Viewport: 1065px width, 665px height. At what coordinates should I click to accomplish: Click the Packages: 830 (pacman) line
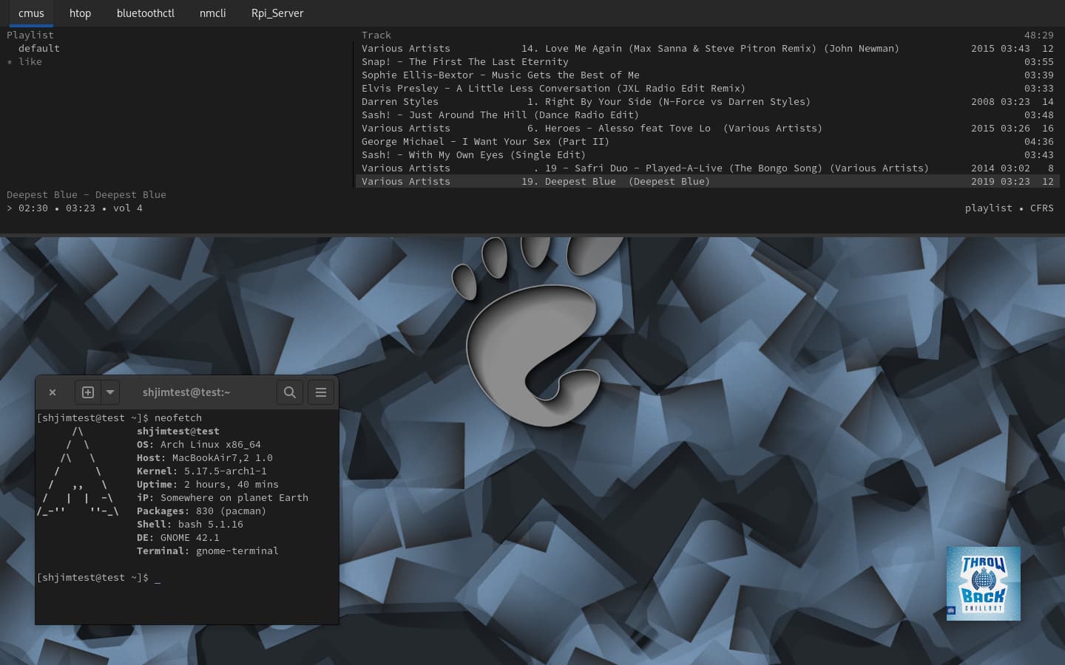tap(202, 511)
